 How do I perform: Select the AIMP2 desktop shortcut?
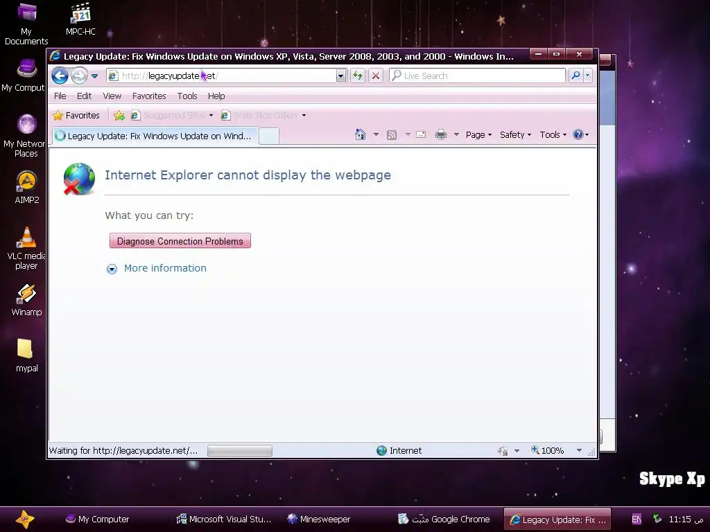pos(27,187)
